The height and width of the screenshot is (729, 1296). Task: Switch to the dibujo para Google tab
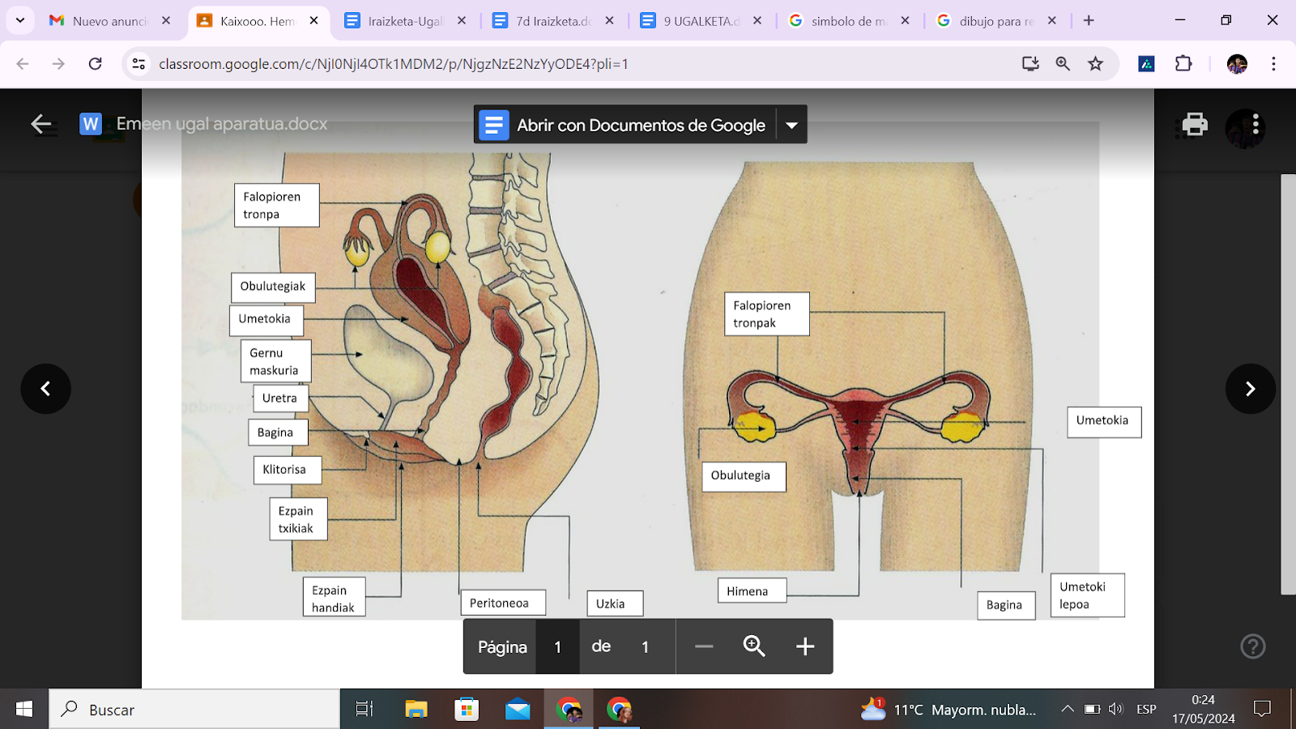pyautogui.click(x=996, y=21)
